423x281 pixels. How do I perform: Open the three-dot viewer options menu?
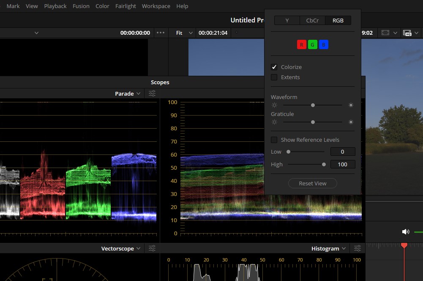[161, 33]
